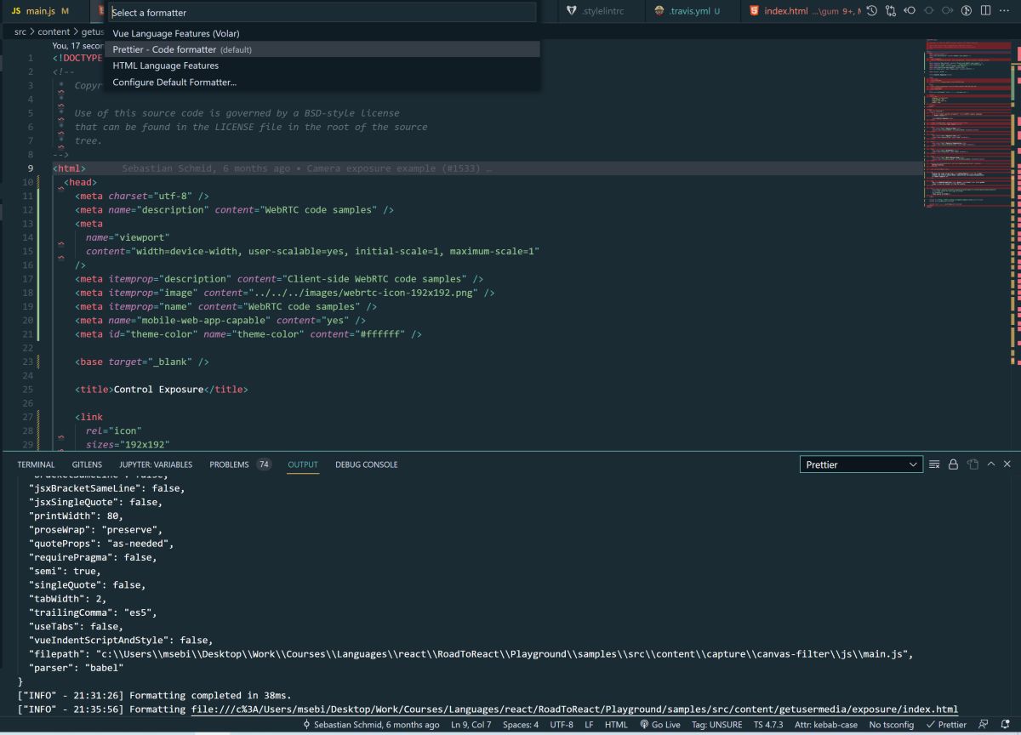Start Go Live server
This screenshot has width=1021, height=735.
pos(660,725)
